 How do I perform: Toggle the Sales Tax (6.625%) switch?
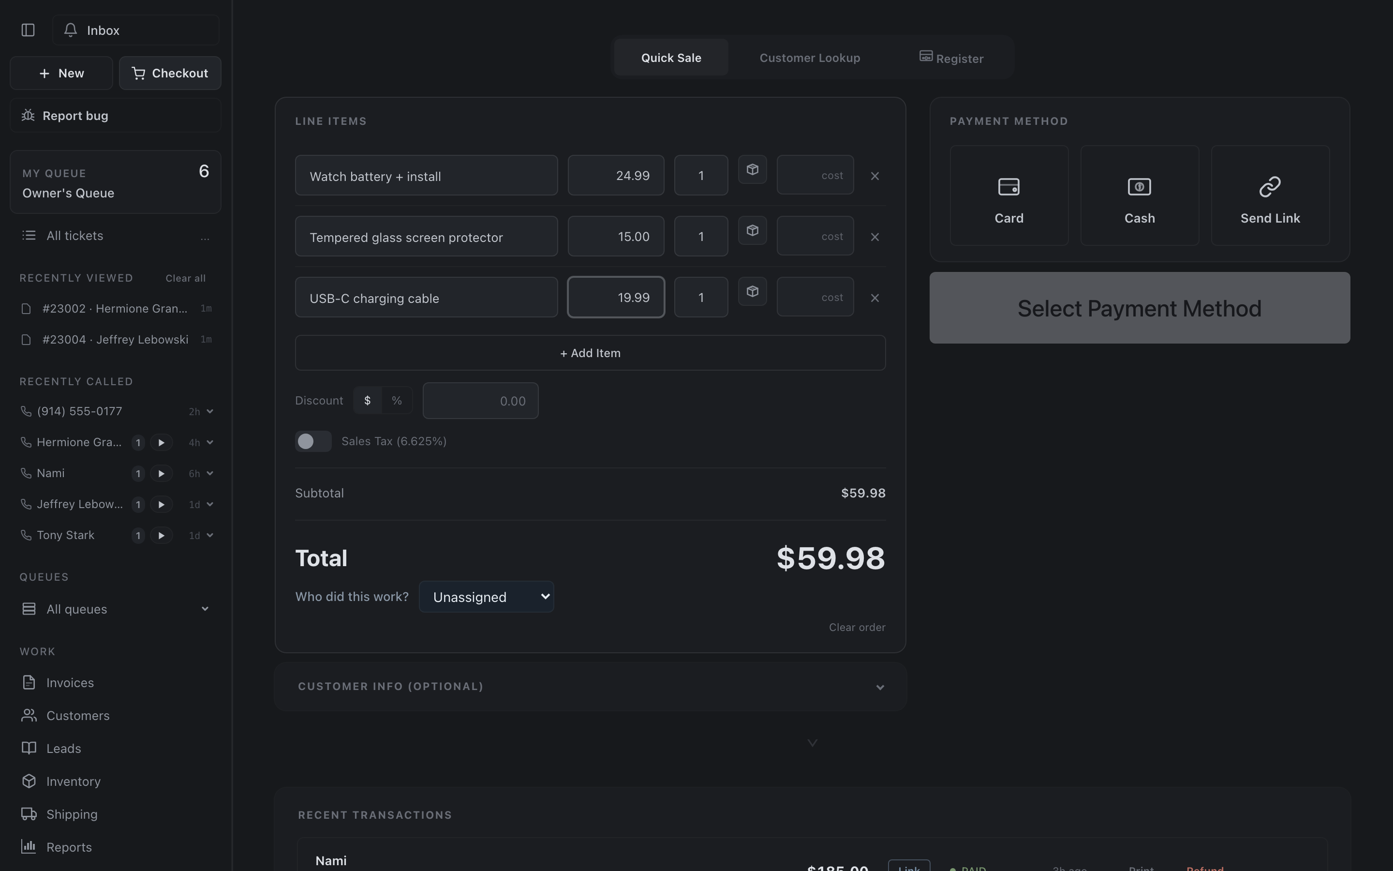313,441
